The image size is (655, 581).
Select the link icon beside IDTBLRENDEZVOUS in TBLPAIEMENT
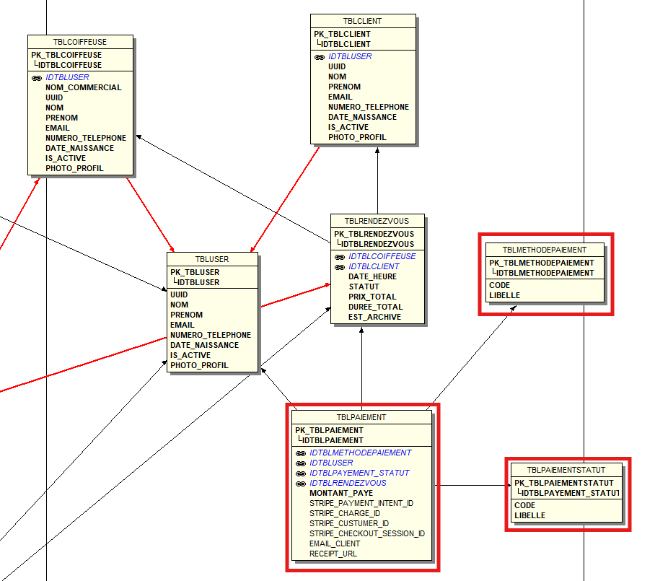click(300, 484)
